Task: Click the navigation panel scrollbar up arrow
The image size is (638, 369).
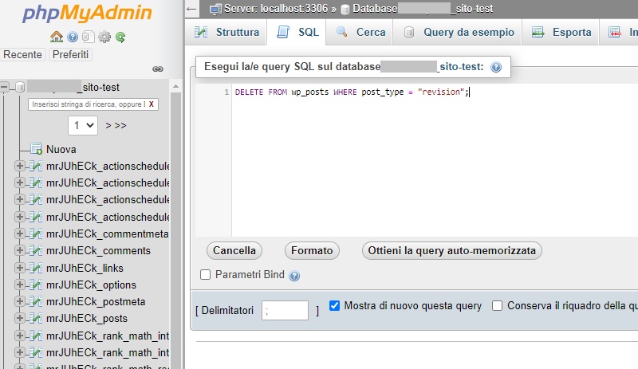Action: (x=175, y=86)
